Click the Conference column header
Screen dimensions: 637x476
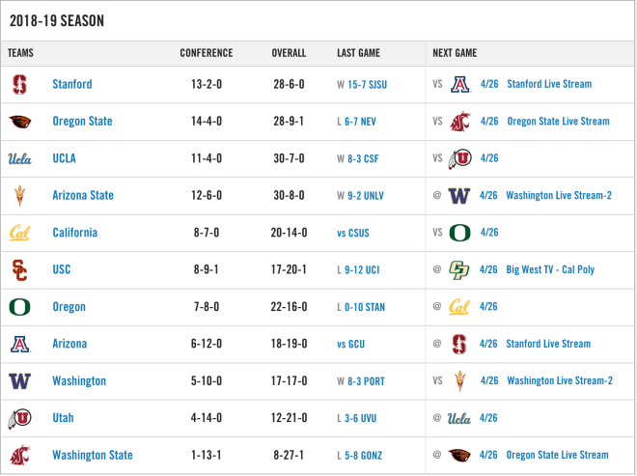[x=207, y=53]
